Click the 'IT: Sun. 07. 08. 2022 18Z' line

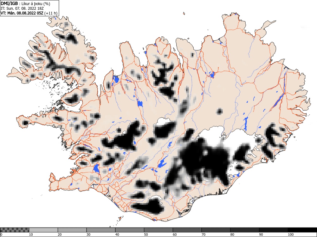coord(22,9)
